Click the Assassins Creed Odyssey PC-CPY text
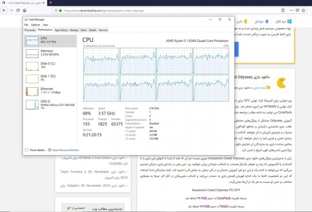This screenshot has width=312, height=212. point(216,190)
